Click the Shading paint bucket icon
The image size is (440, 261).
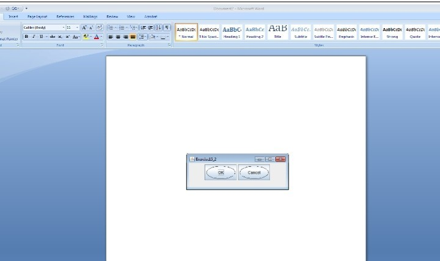pos(152,37)
